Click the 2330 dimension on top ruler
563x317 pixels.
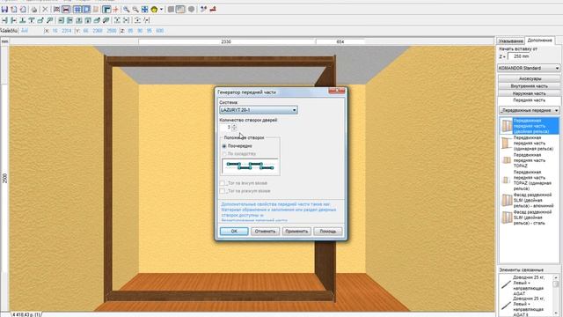click(x=226, y=41)
